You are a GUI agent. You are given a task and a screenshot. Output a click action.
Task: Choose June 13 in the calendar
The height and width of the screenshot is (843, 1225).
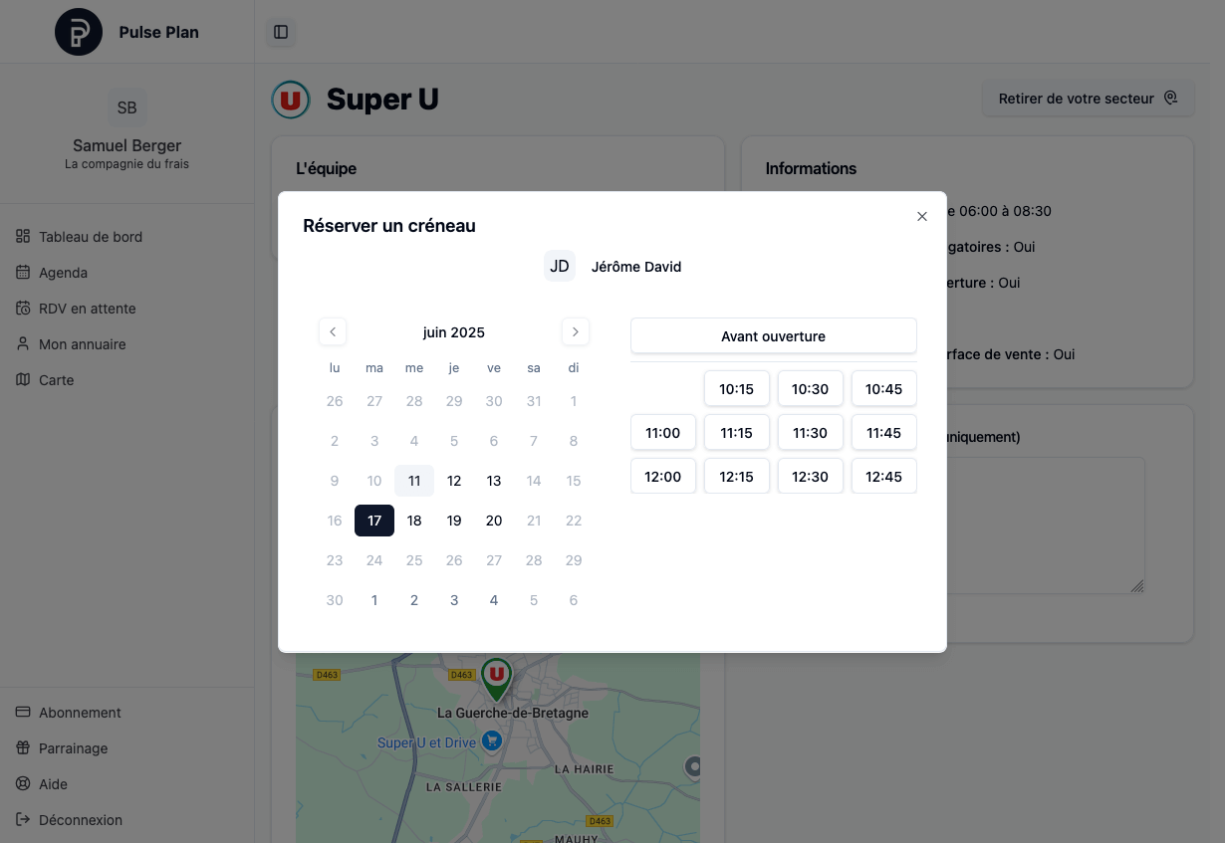coord(494,481)
